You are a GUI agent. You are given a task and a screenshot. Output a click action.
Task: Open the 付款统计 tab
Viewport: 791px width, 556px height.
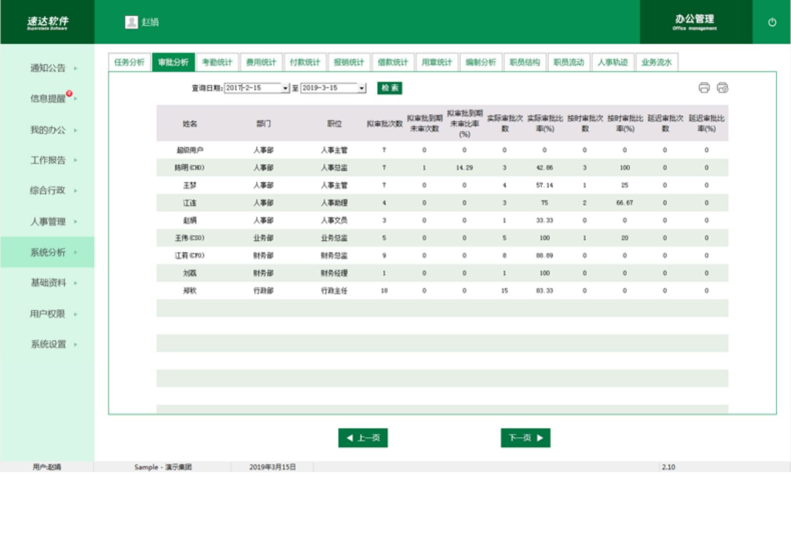305,62
